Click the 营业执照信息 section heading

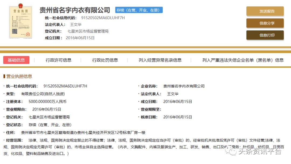[19, 76]
